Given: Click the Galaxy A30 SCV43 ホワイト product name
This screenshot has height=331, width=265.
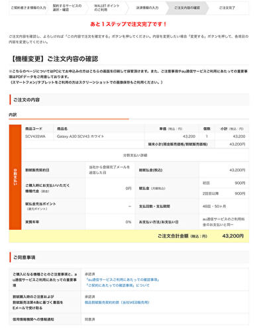Looking at the screenshot, I should [x=80, y=136].
